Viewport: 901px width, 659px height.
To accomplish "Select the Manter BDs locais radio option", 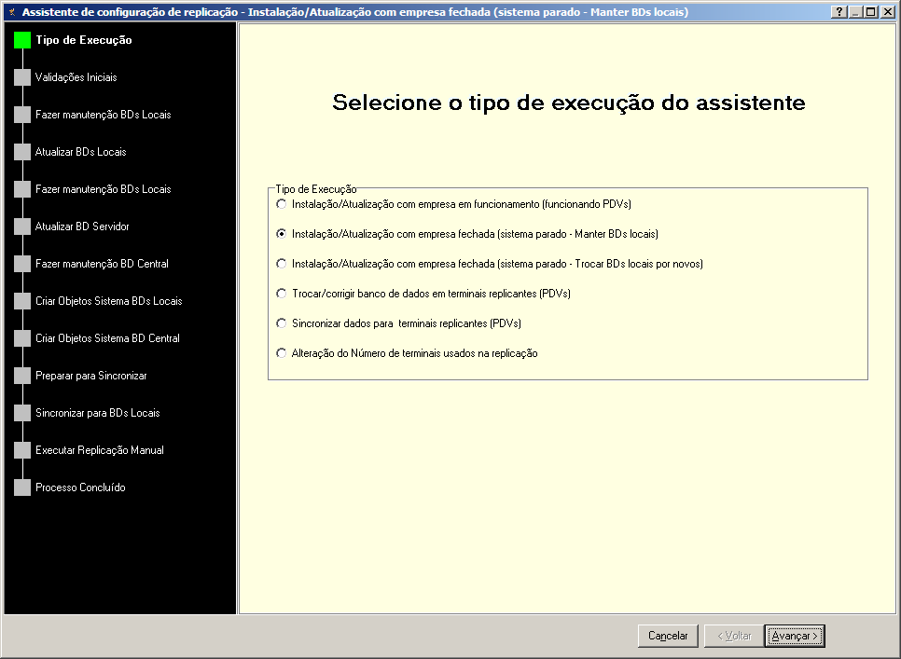I will [283, 234].
